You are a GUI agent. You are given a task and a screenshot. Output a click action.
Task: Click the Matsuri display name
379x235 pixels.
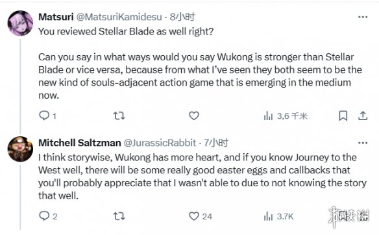(x=56, y=17)
